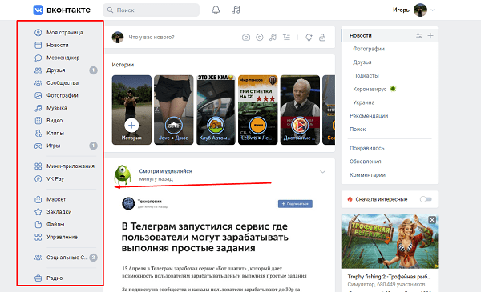The image size is (481, 292).
Task: Close the Trophy fishing ad
Action: (x=432, y=220)
